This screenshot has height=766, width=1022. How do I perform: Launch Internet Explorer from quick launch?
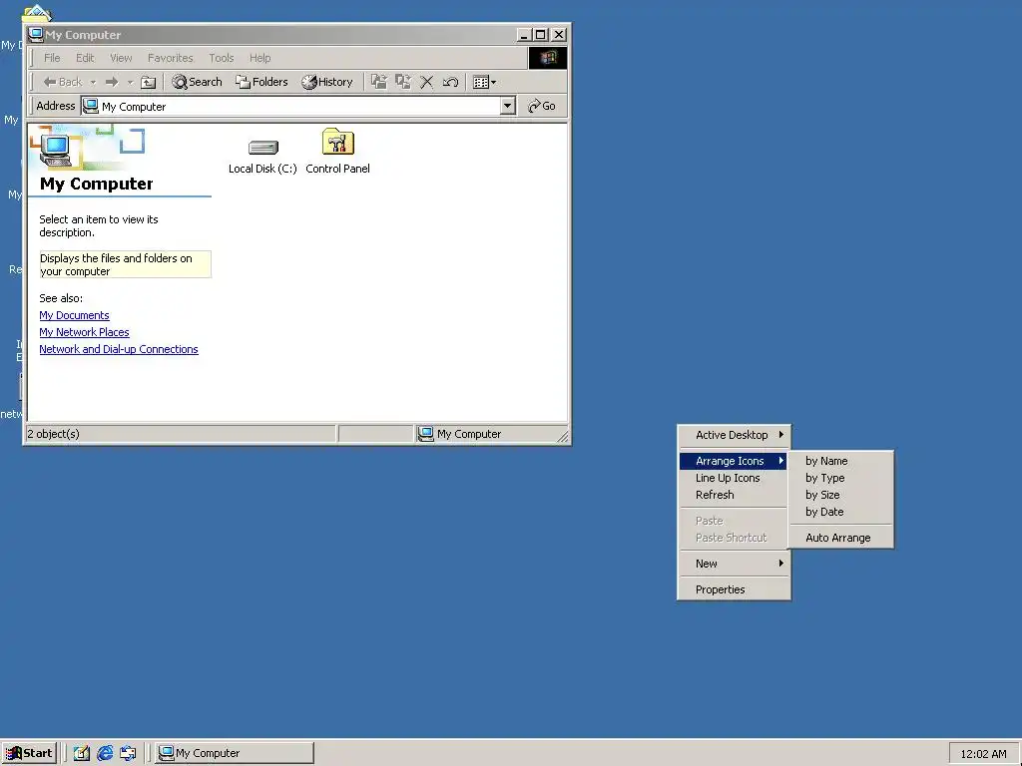tap(105, 753)
